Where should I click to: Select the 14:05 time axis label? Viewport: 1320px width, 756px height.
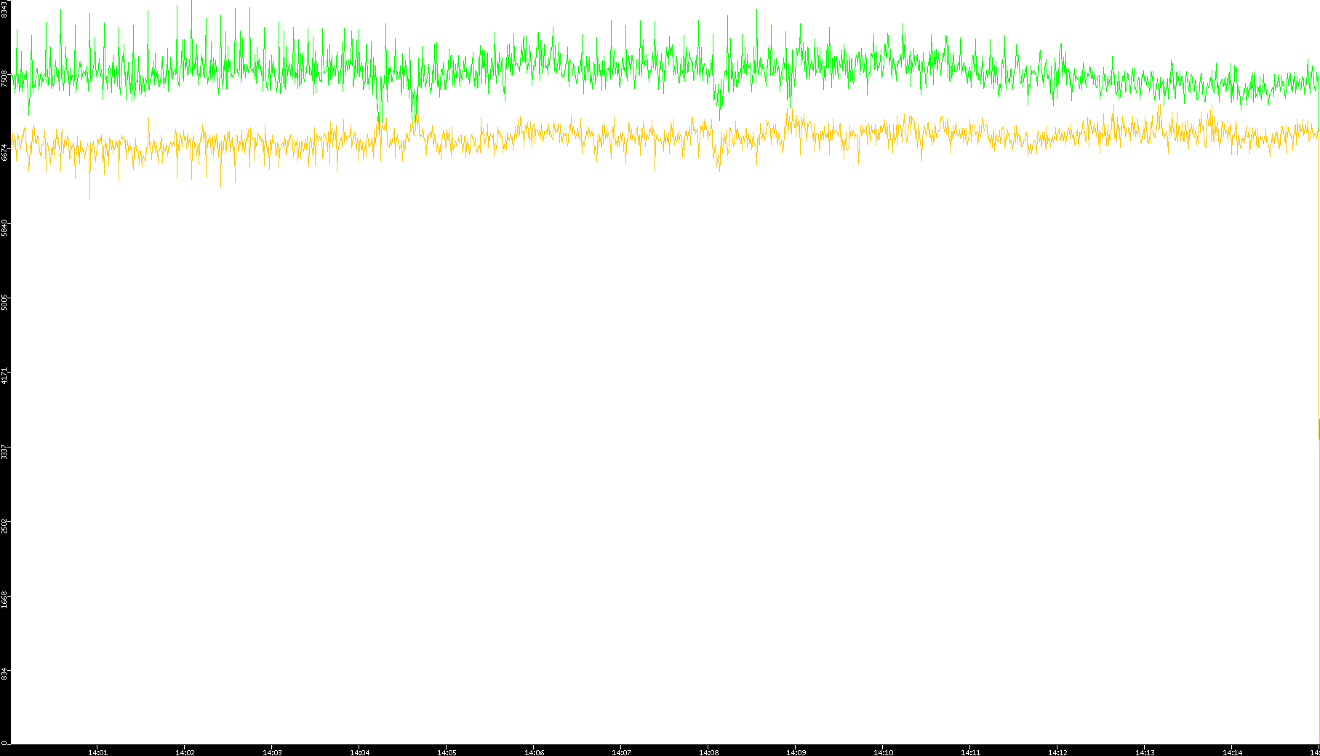[x=447, y=752]
